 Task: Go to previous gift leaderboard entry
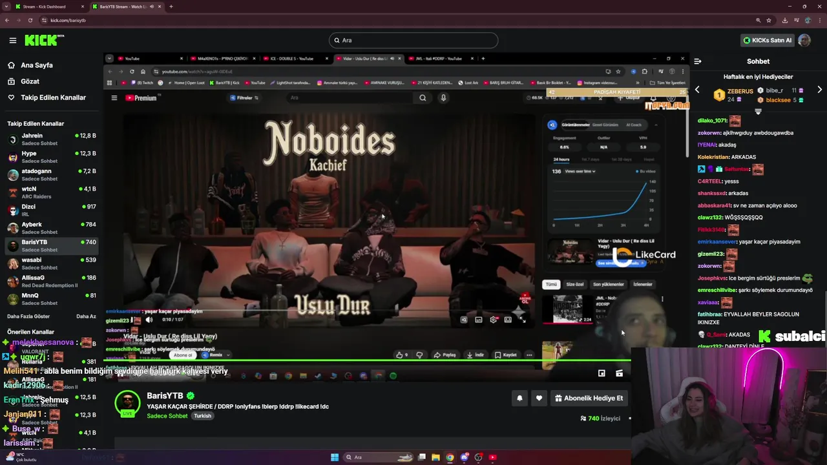coord(697,90)
